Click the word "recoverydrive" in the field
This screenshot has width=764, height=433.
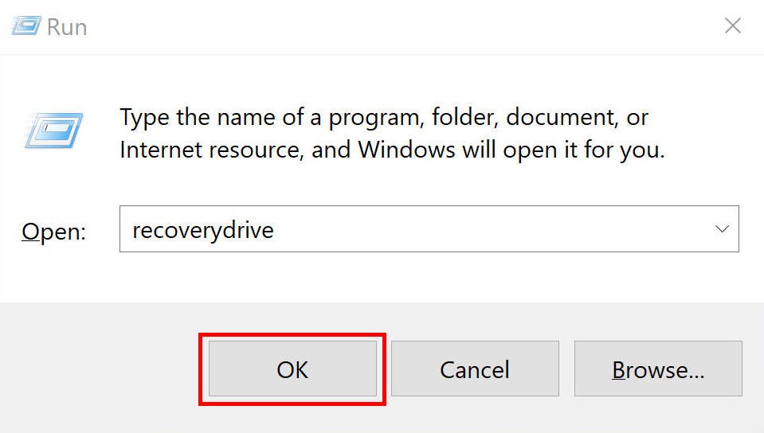(202, 230)
